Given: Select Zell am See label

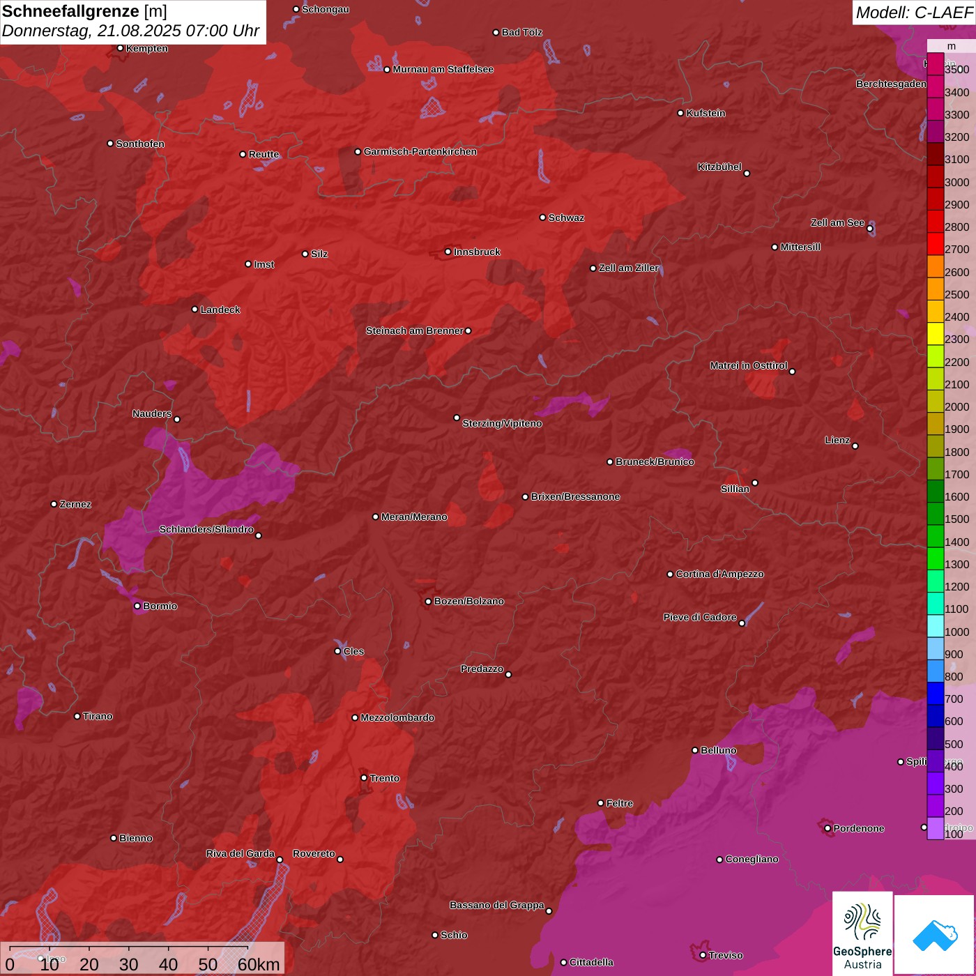Looking at the screenshot, I should tap(837, 223).
